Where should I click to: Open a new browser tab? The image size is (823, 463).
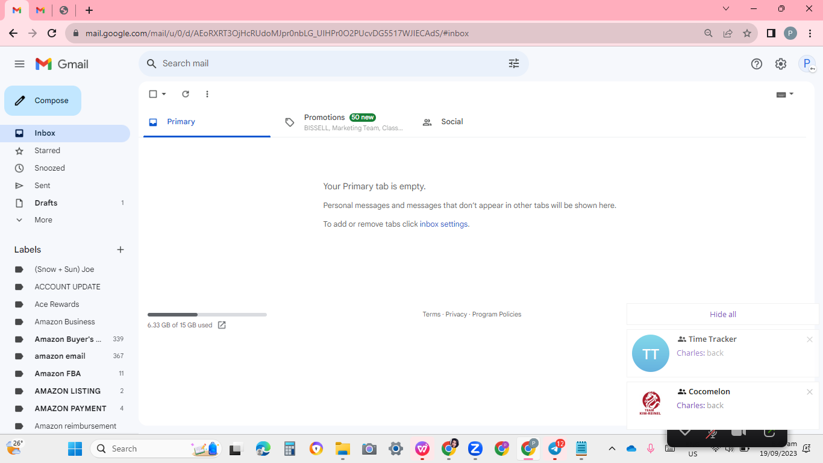[x=89, y=10]
